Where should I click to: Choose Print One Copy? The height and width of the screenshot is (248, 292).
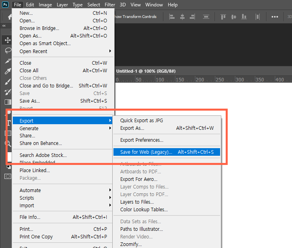click(63, 237)
